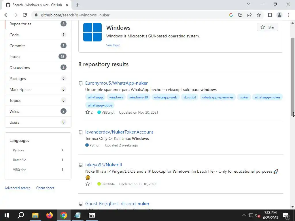
Task: Show hidden system tray icons
Action: point(244,215)
